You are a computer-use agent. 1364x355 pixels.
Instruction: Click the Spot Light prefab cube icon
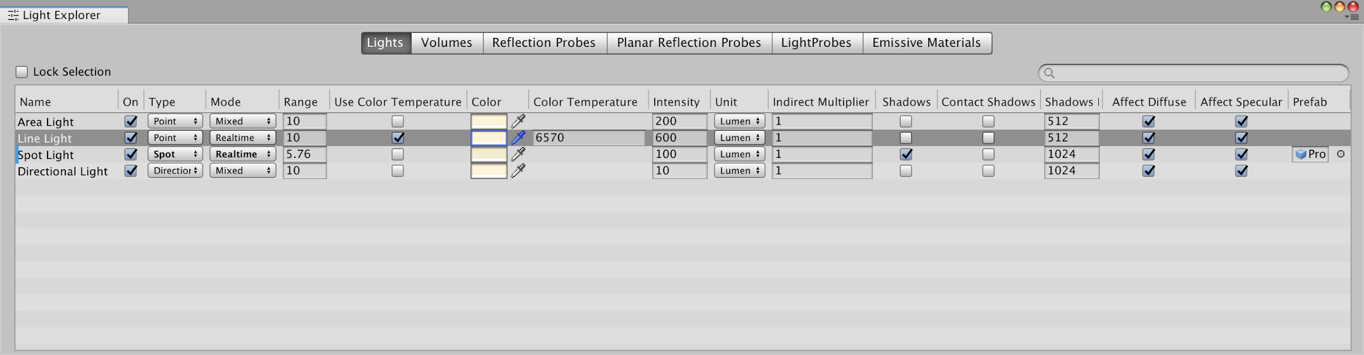(1301, 155)
